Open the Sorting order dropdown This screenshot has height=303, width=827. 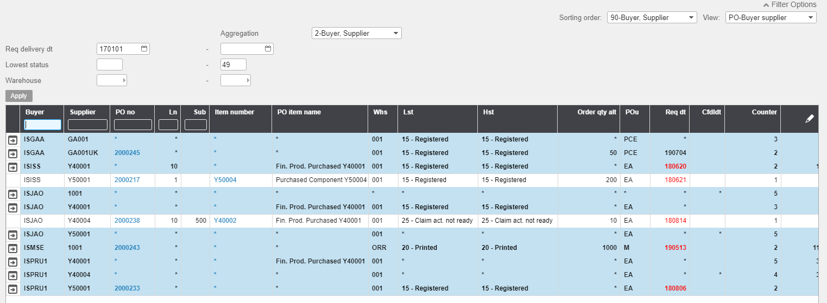pos(651,18)
